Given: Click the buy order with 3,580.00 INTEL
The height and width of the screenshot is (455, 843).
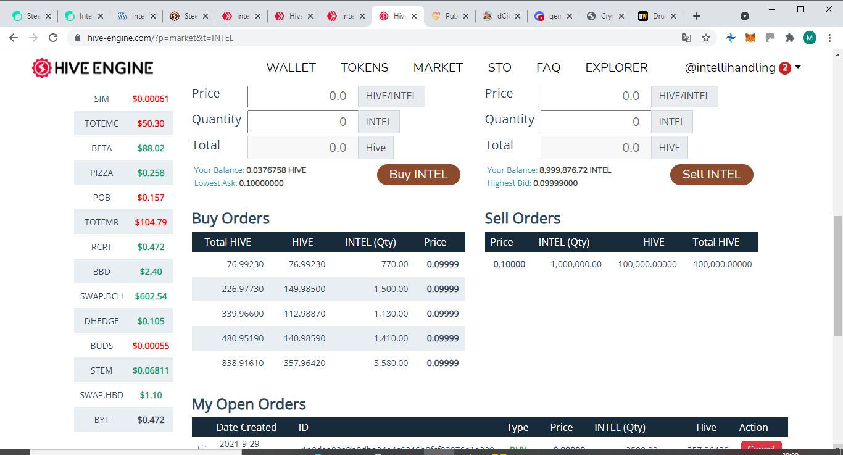Looking at the screenshot, I should tap(328, 363).
